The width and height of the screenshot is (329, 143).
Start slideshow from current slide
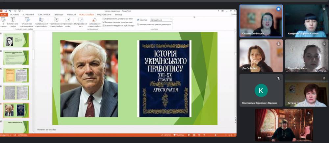(13, 20)
